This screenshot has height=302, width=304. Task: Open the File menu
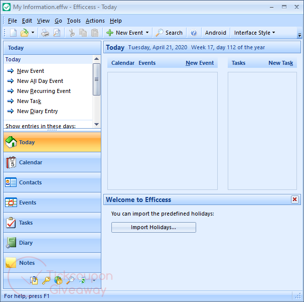pyautogui.click(x=12, y=21)
